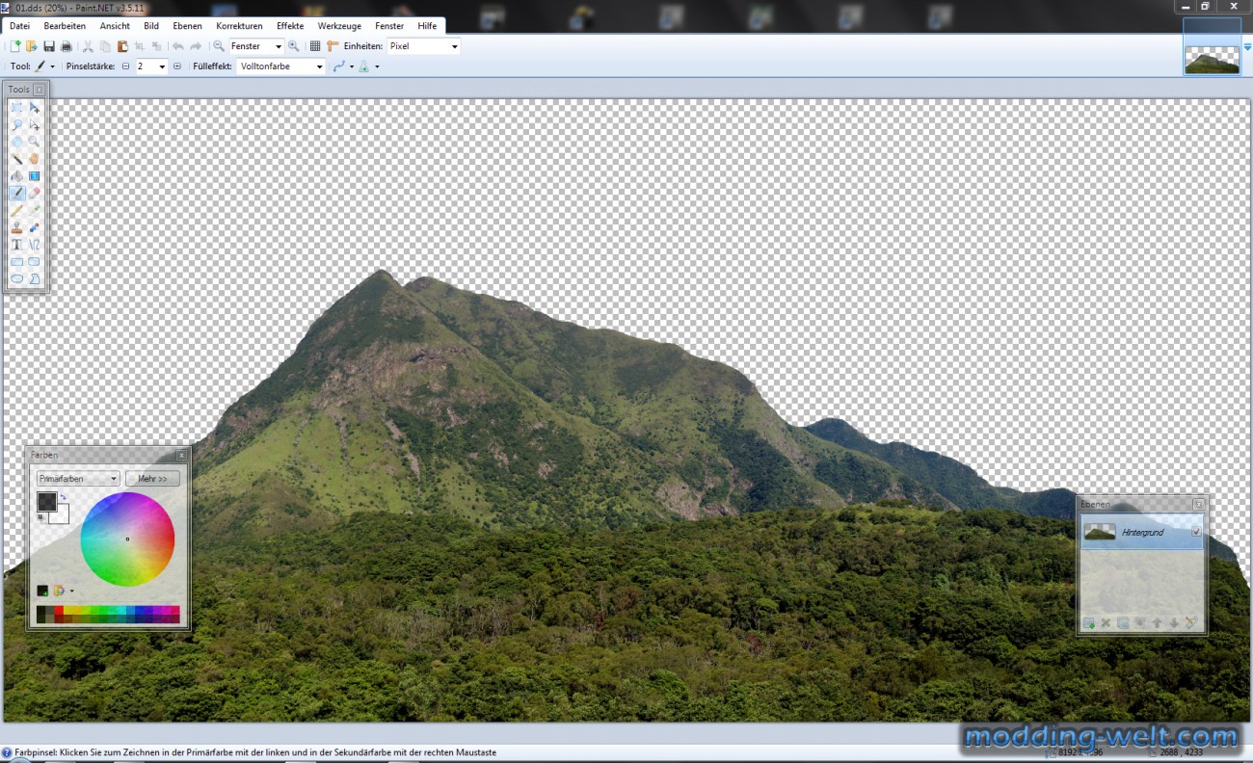This screenshot has height=763, width=1253.
Task: Decrease brush width with minus button
Action: pyautogui.click(x=125, y=66)
